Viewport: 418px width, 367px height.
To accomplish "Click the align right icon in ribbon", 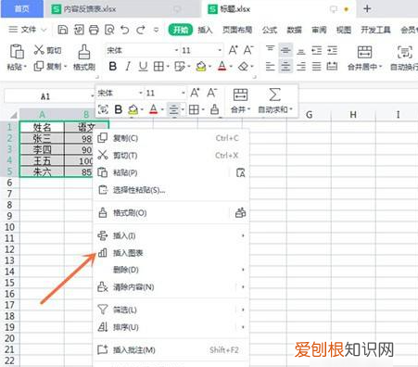I will tap(301, 66).
